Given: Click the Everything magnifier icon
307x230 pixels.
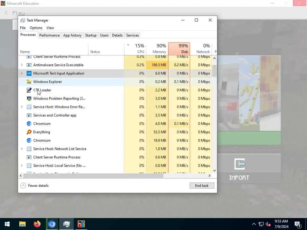Looking at the screenshot, I should 29,132.
